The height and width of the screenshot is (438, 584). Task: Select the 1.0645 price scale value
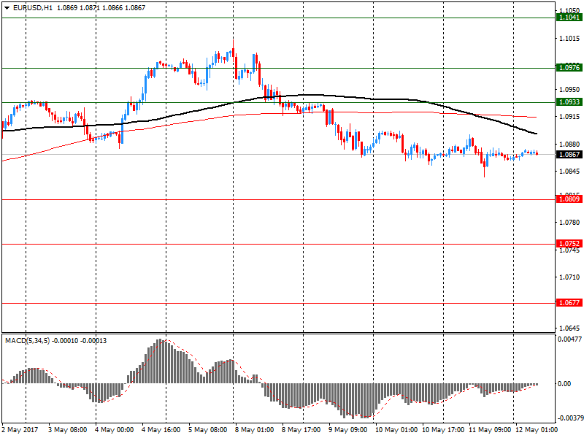(569, 328)
